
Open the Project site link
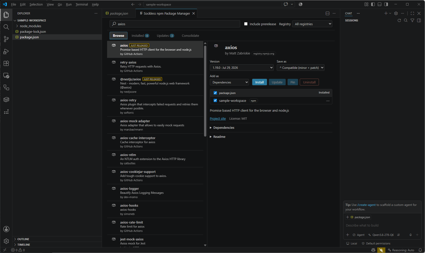click(218, 118)
